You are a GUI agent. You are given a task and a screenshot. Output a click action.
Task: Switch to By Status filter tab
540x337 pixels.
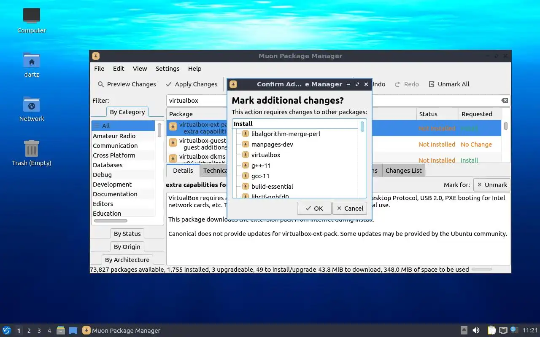tap(127, 234)
